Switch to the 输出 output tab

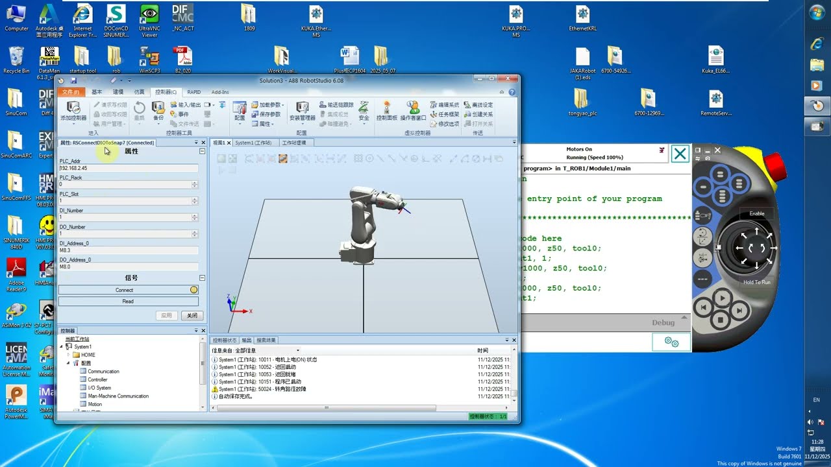pos(247,340)
